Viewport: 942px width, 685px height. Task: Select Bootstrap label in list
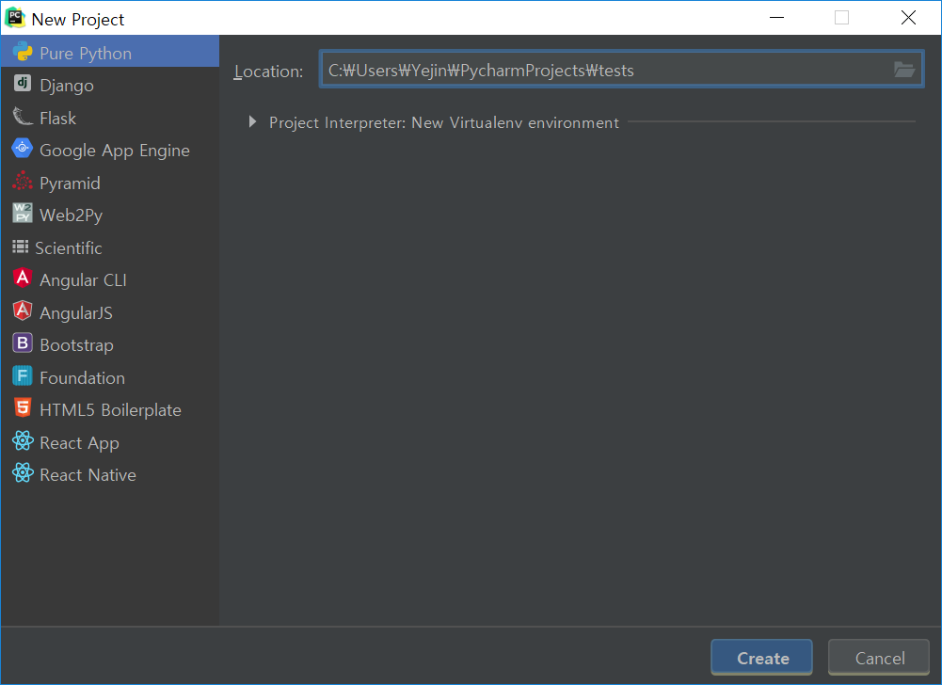pyautogui.click(x=76, y=345)
